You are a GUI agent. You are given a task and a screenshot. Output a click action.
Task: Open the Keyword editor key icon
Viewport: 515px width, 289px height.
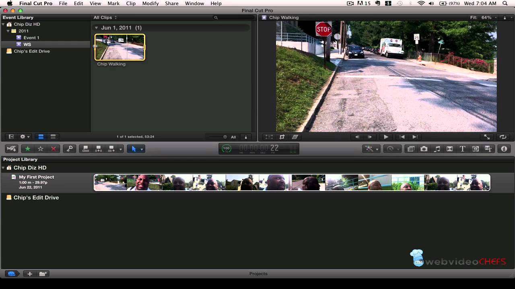[x=70, y=149]
